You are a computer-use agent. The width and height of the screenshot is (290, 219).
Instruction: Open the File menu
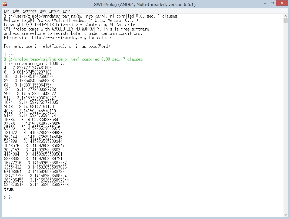(x=7, y=11)
